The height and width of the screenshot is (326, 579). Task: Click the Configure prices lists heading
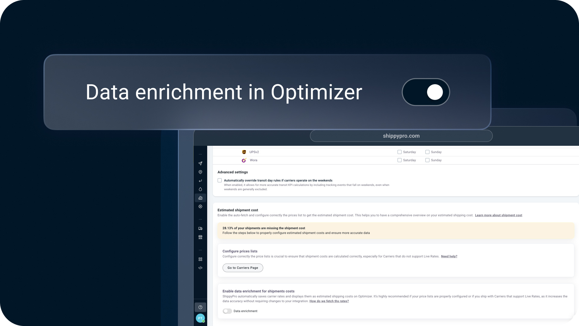(240, 251)
